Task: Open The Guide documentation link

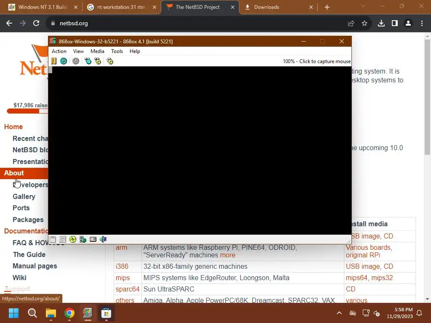Action: [29, 254]
